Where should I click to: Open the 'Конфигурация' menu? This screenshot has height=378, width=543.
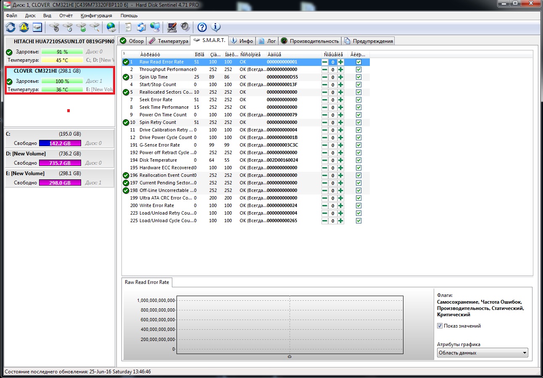tap(96, 16)
